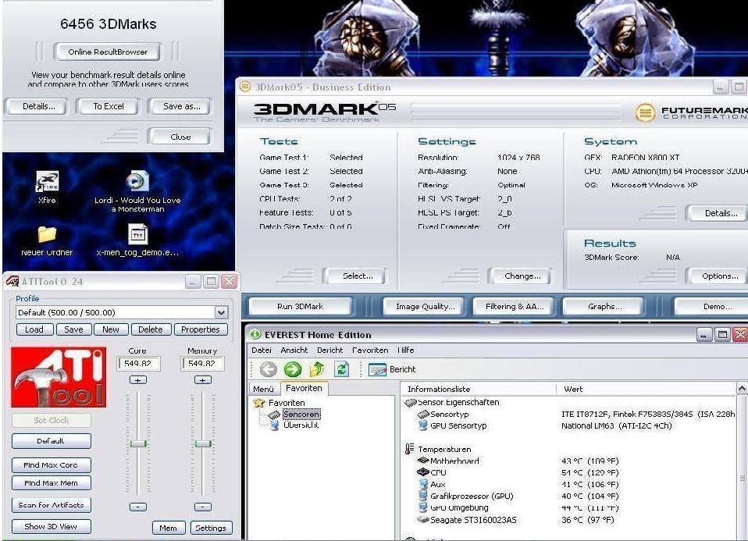
Task: Select Übersicht in the EVEREST tree
Action: coord(301,425)
